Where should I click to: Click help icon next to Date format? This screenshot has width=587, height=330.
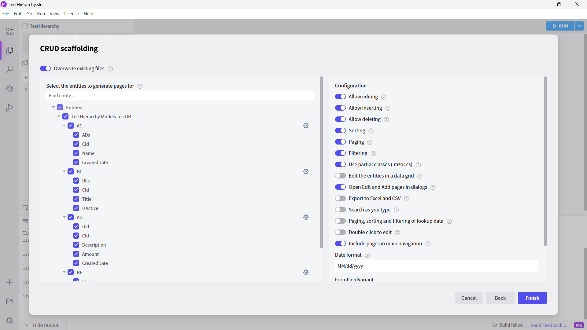(x=367, y=255)
